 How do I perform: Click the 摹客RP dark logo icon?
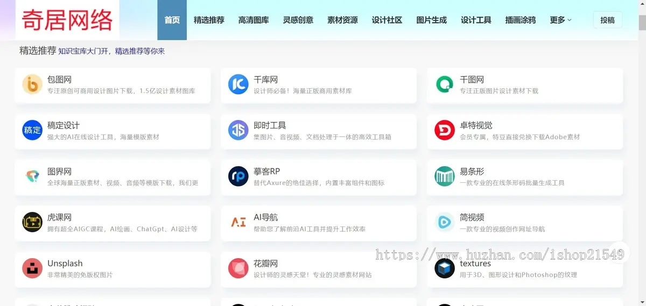point(238,176)
